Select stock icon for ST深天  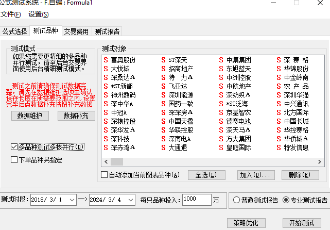[x=164, y=60]
